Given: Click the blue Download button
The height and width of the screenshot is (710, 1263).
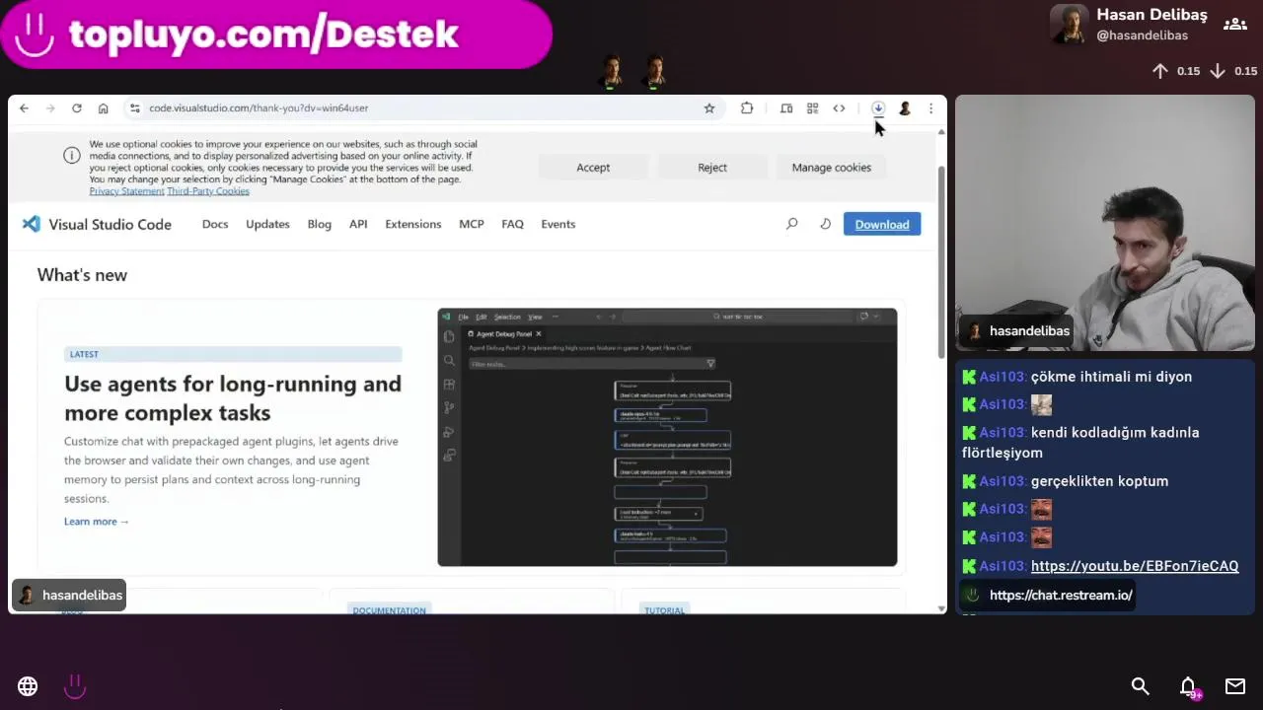Looking at the screenshot, I should point(882,224).
